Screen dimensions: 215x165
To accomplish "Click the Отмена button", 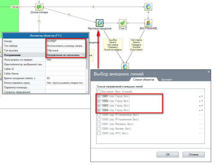I will click(193, 155).
